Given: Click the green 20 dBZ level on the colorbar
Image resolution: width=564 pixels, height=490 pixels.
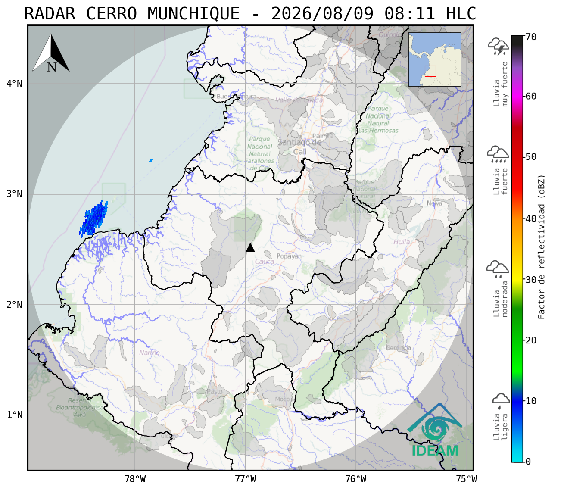Looking at the screenshot, I should pos(517,340).
